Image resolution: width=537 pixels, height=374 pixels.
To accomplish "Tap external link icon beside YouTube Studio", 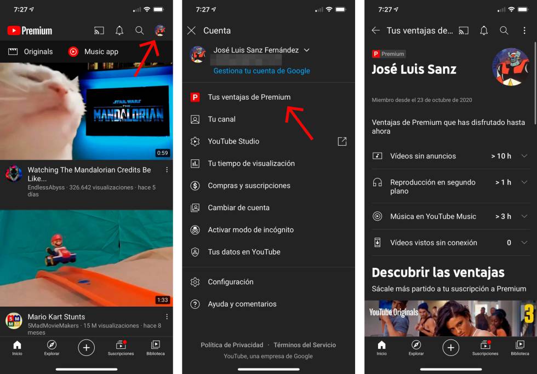I will [x=342, y=141].
